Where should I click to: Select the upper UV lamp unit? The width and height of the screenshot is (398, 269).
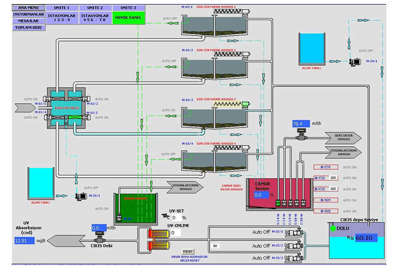point(159,234)
